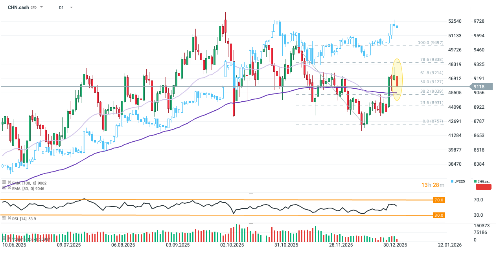
Task: Open settings for the Volume indicator
Action: pyautogui.click(x=4, y=238)
